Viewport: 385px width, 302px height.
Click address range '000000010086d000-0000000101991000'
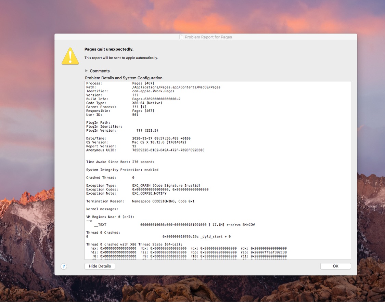click(174, 225)
